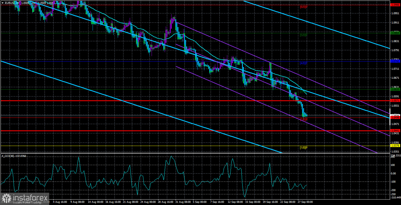
Task: Click the 16 Aug 16:00 time label
Action: tap(114, 202)
